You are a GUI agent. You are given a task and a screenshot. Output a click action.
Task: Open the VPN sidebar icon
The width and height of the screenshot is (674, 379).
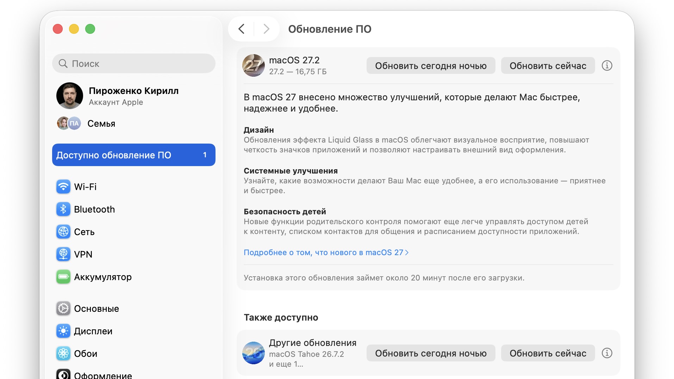(63, 254)
